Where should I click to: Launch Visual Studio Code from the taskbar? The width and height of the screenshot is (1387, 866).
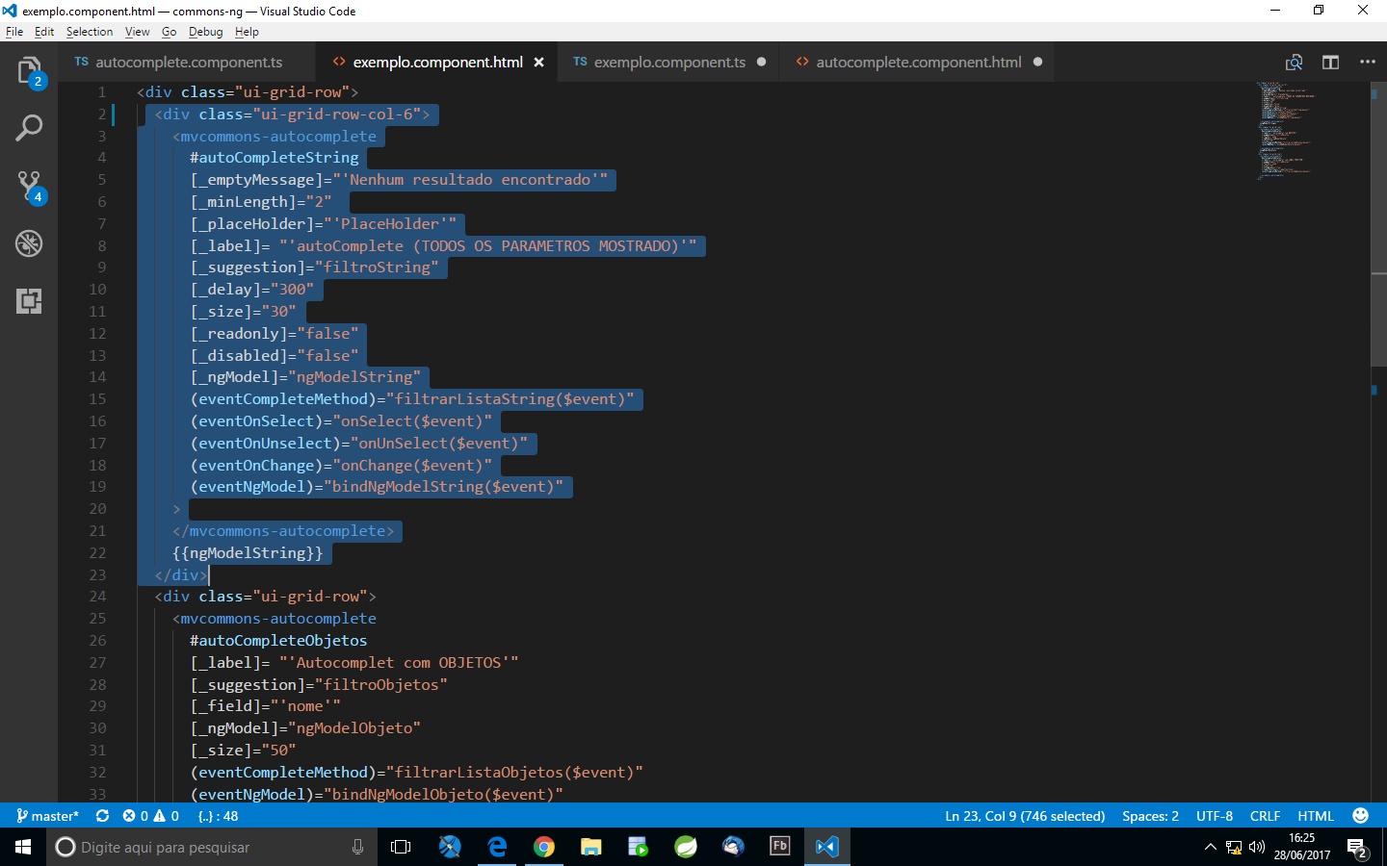point(826,847)
